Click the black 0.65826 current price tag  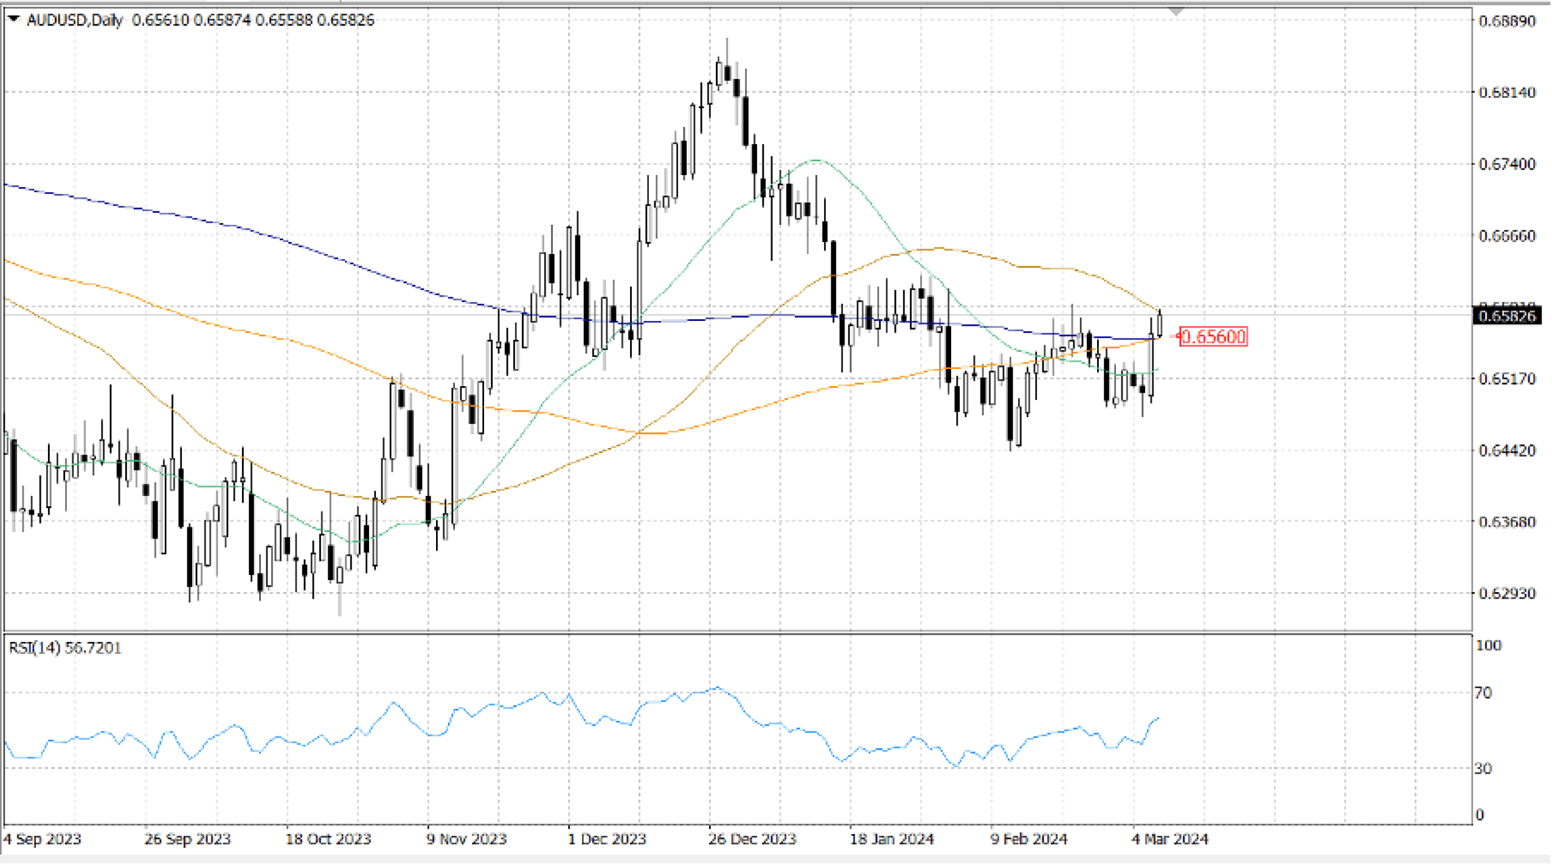(1506, 316)
